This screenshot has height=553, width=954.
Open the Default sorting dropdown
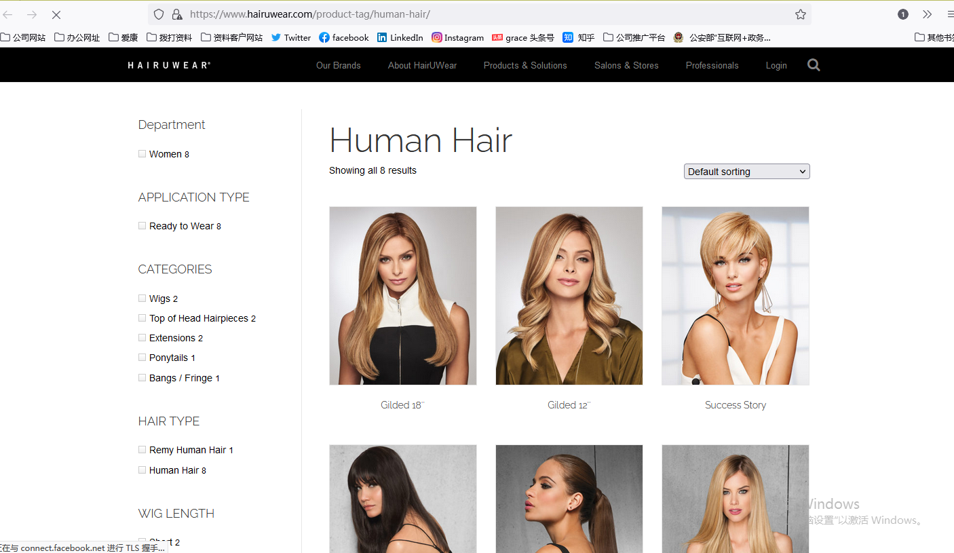tap(746, 172)
